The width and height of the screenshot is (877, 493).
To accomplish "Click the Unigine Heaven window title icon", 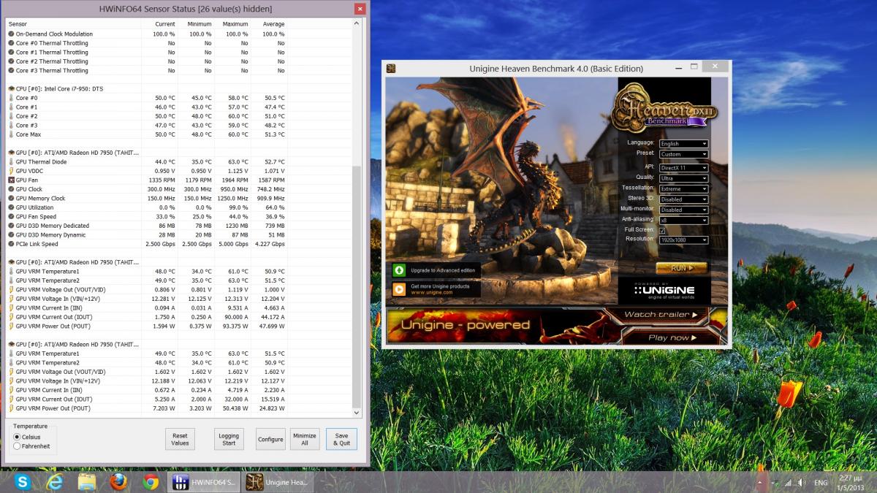I will click(391, 69).
